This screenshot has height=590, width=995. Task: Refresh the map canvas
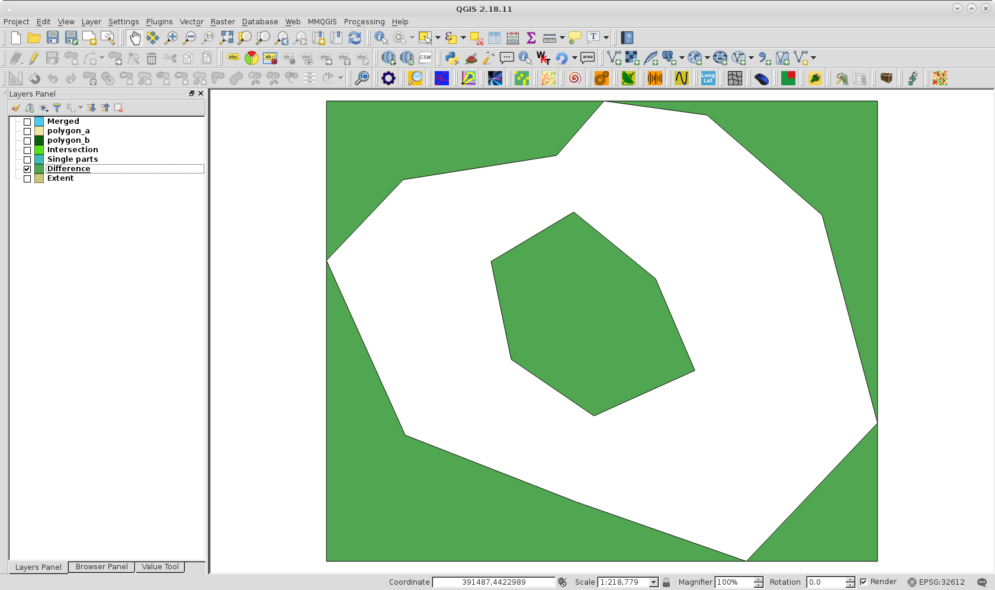pyautogui.click(x=355, y=38)
